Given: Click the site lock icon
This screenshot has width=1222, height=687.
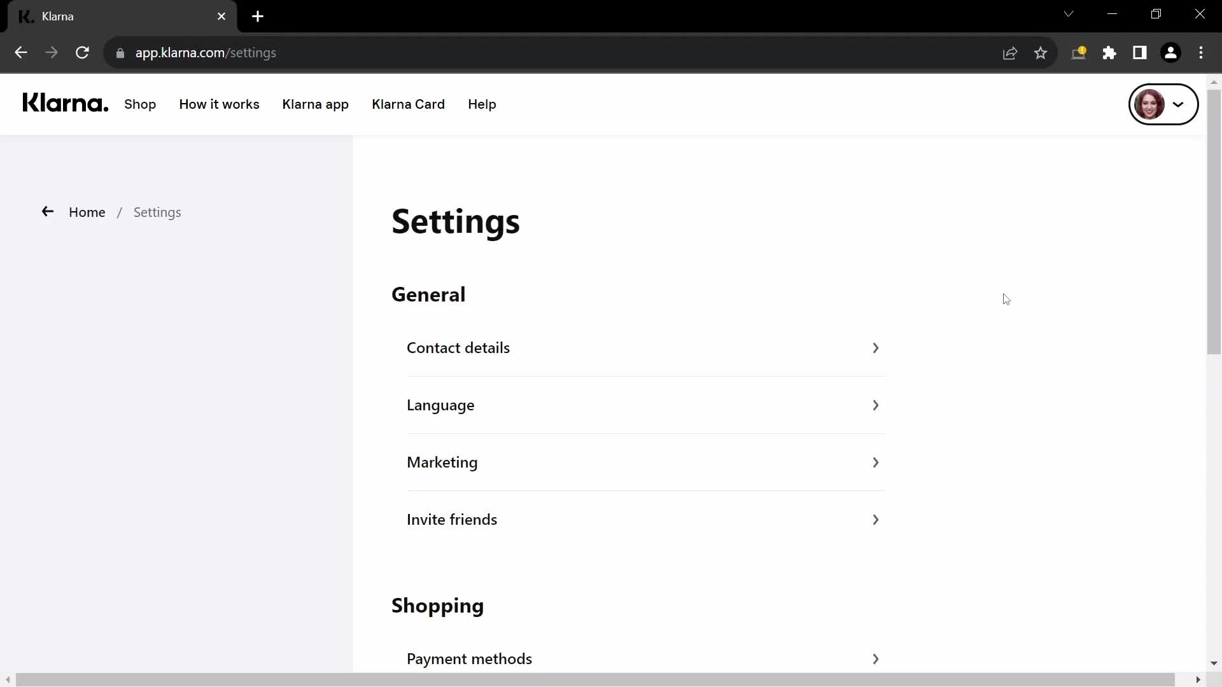Looking at the screenshot, I should click(x=120, y=53).
